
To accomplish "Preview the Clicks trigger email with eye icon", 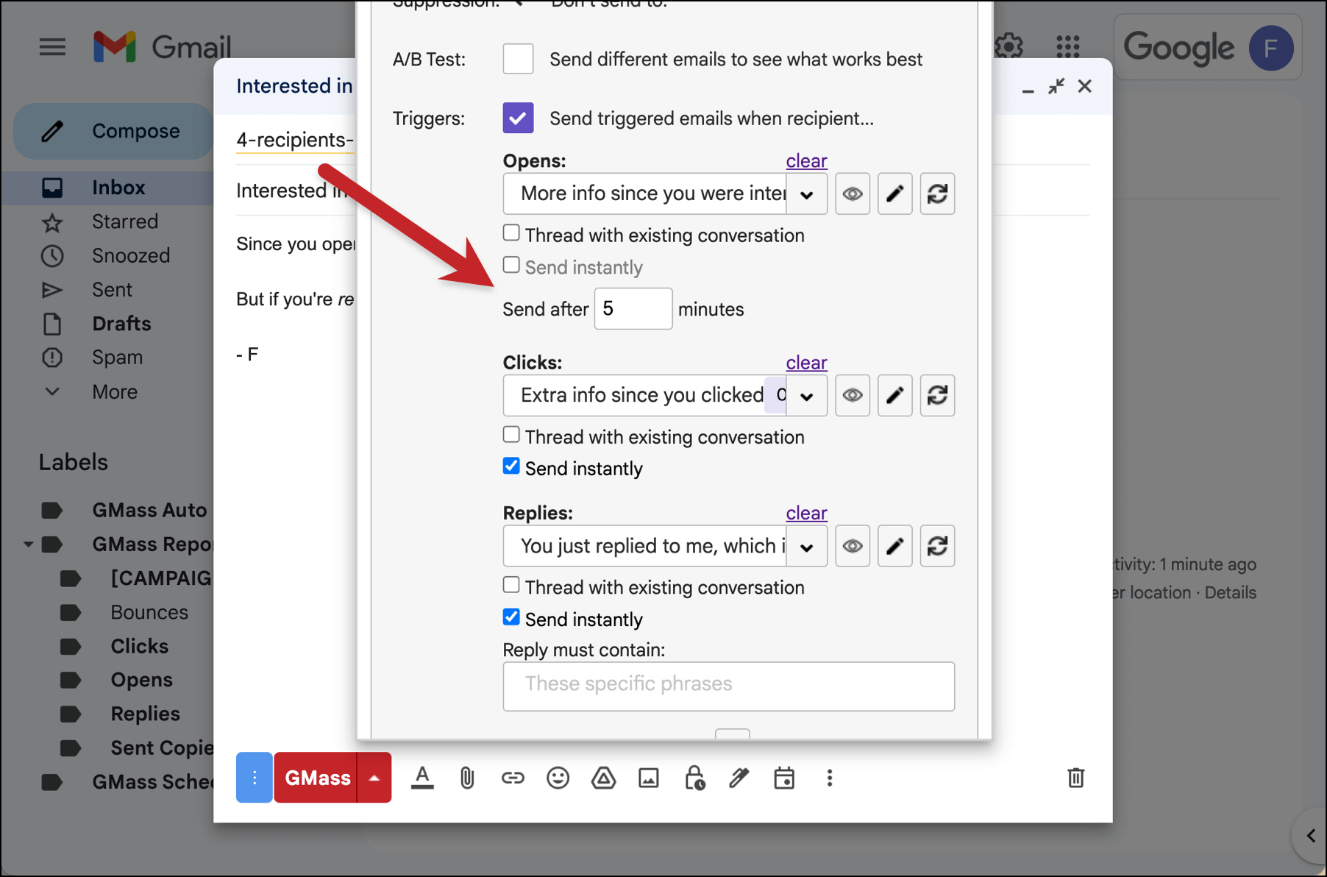I will tap(853, 396).
